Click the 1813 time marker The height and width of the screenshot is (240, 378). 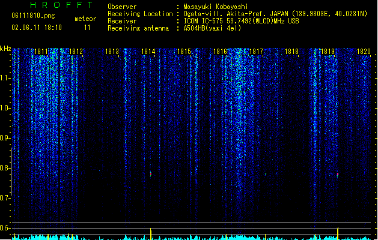(112, 52)
